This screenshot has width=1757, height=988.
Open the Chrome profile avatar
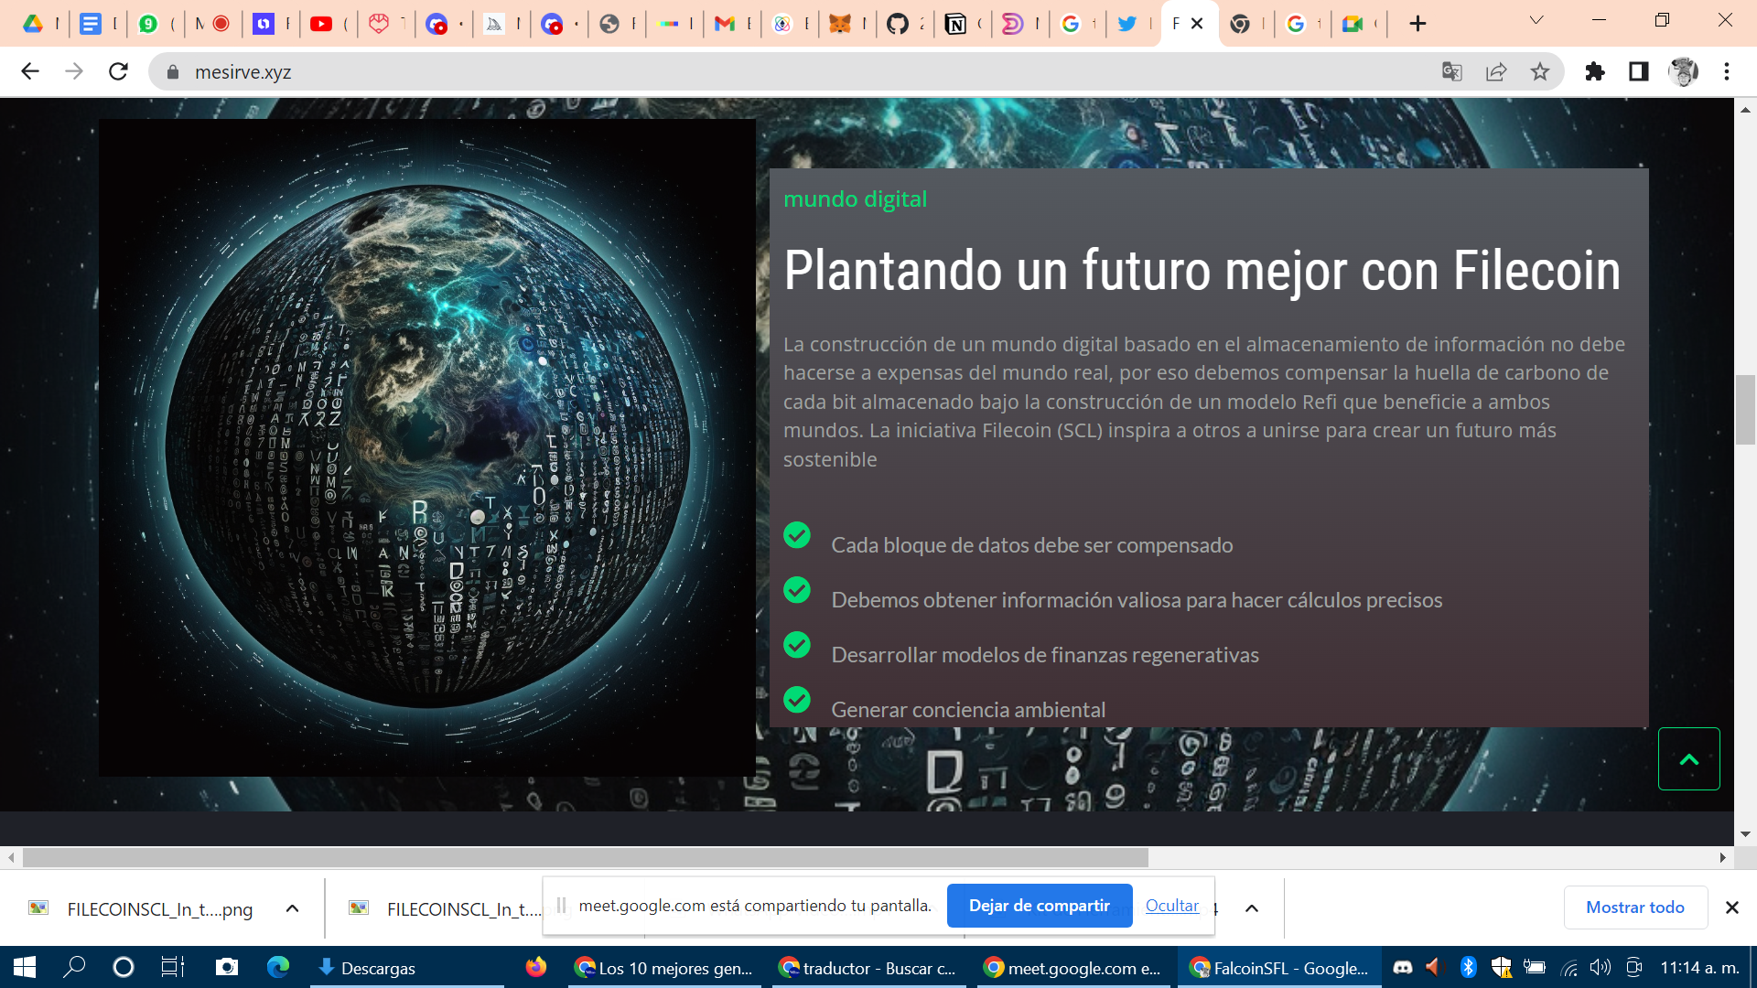pyautogui.click(x=1683, y=71)
